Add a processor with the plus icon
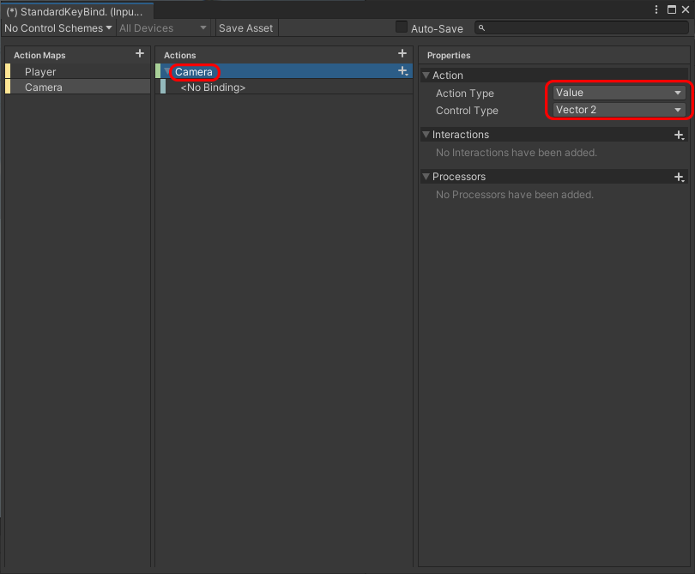 tap(679, 178)
